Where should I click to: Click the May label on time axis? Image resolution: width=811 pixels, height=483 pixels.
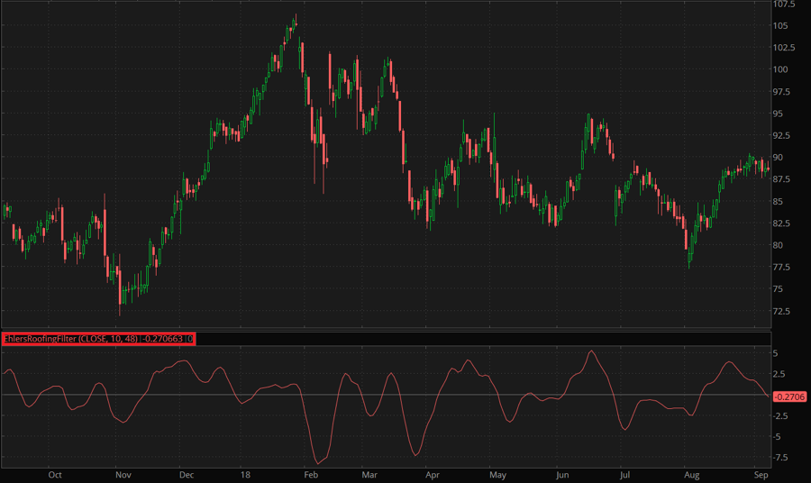point(497,474)
